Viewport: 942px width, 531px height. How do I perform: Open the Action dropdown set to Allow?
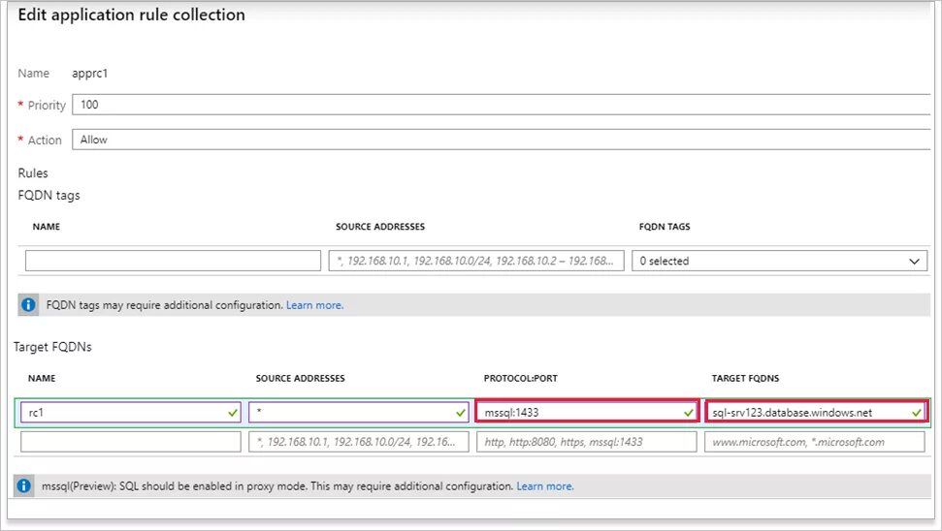[501, 140]
